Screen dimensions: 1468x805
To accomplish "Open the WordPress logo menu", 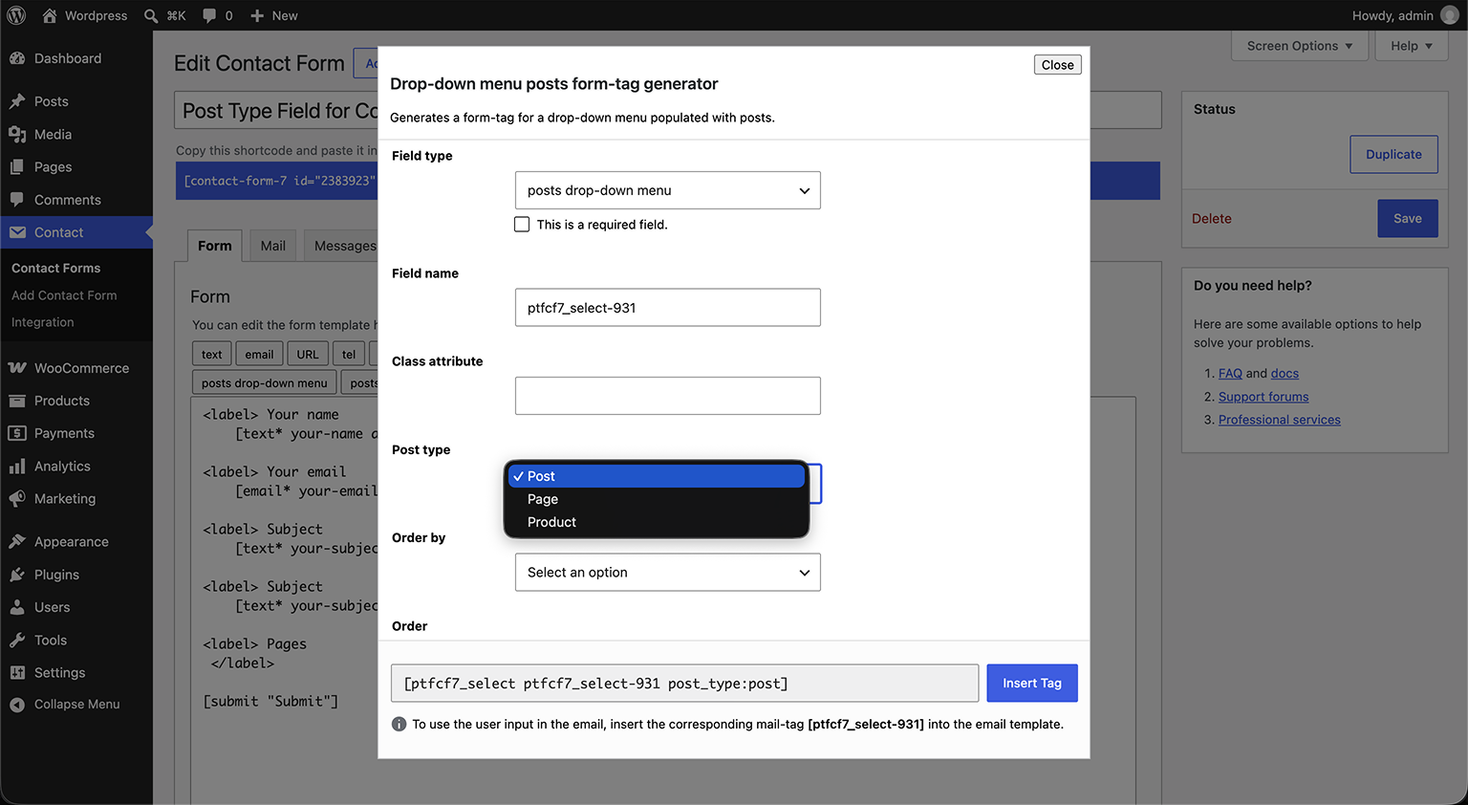I will (16, 15).
